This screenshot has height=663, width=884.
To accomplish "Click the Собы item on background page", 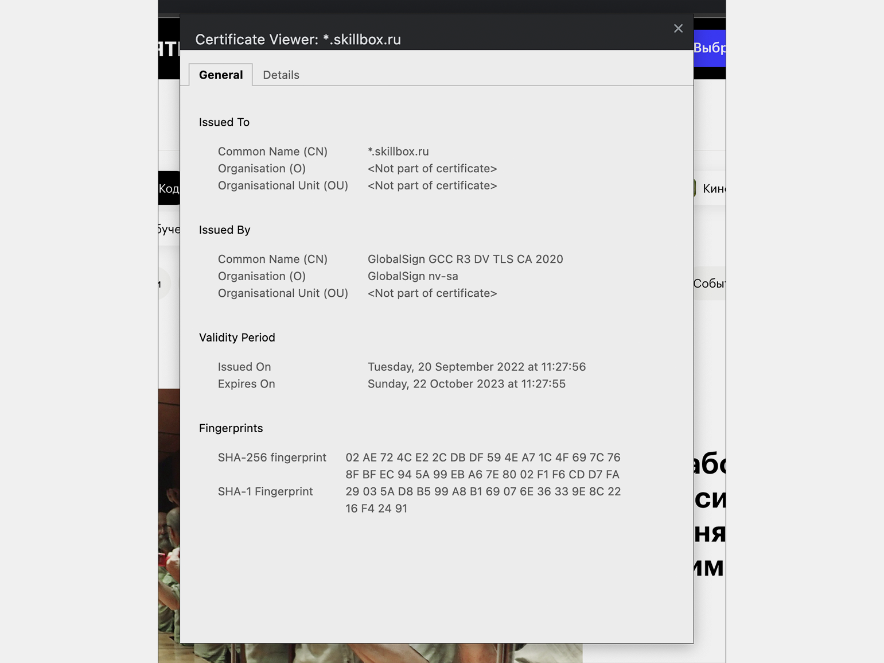I will (x=710, y=284).
